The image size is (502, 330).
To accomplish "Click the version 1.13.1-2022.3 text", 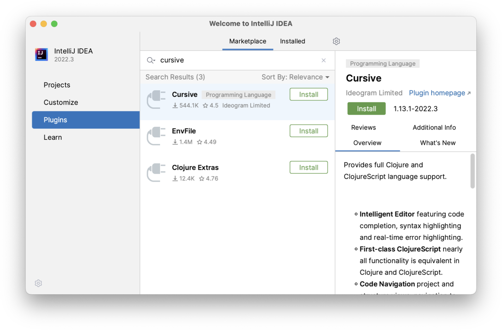I will [x=415, y=109].
